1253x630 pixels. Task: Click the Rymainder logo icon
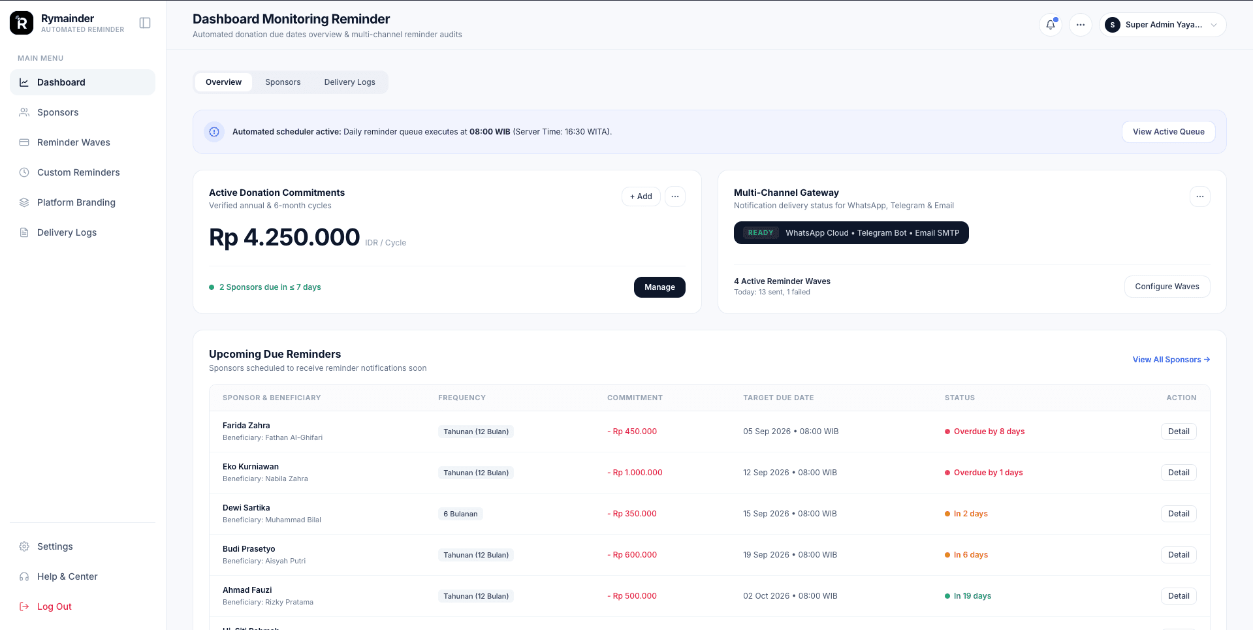coord(22,23)
